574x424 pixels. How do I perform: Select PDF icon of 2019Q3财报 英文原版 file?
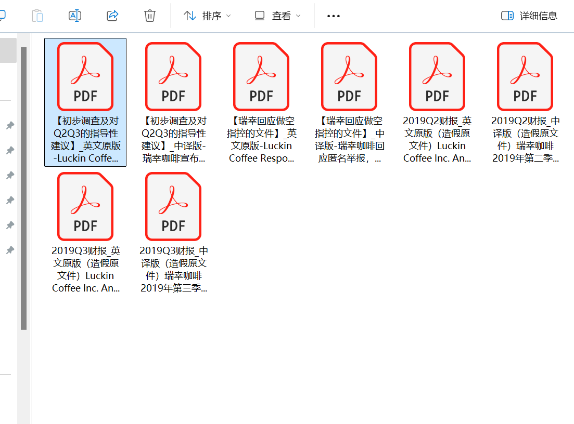85,206
